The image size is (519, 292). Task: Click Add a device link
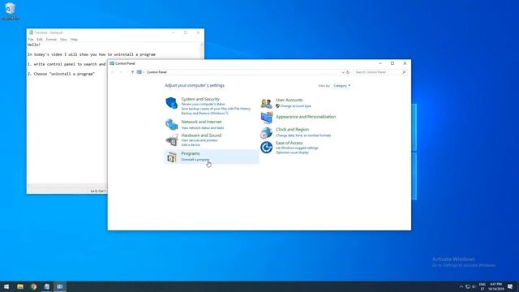coord(191,145)
